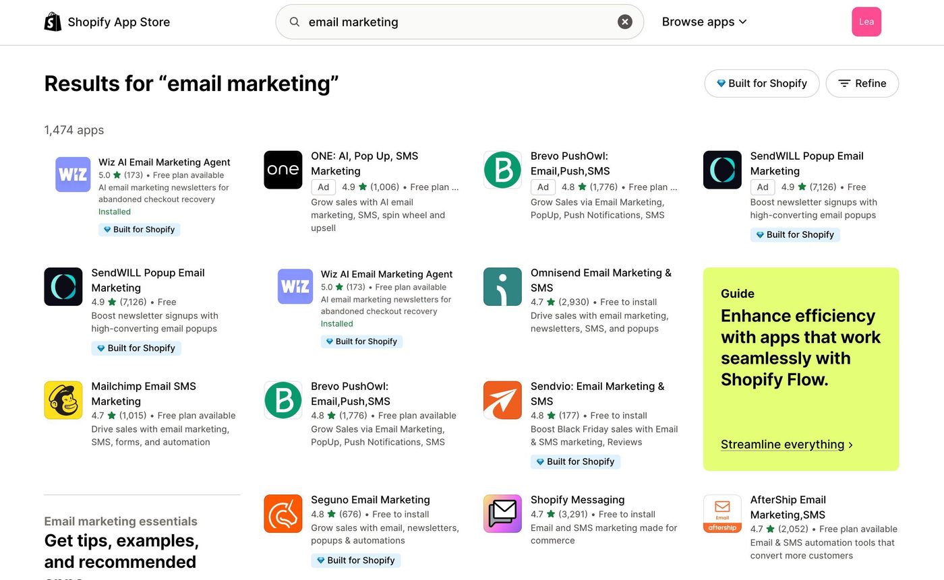
Task: Click the AfterShip Email icon
Action: (722, 514)
